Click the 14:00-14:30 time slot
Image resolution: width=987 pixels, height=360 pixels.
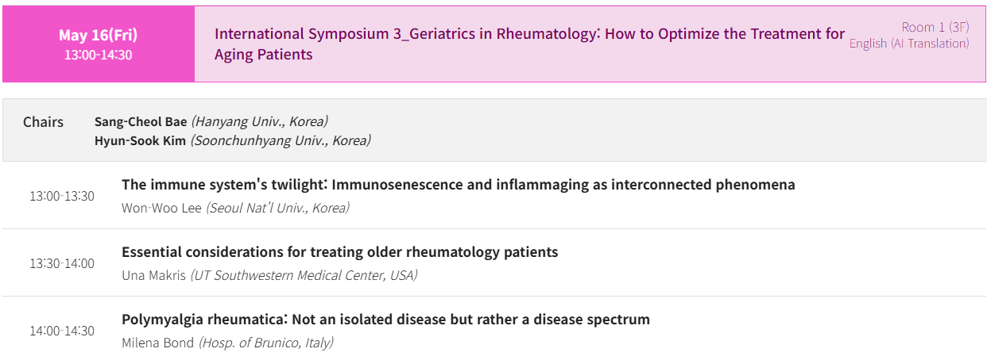[x=62, y=331]
